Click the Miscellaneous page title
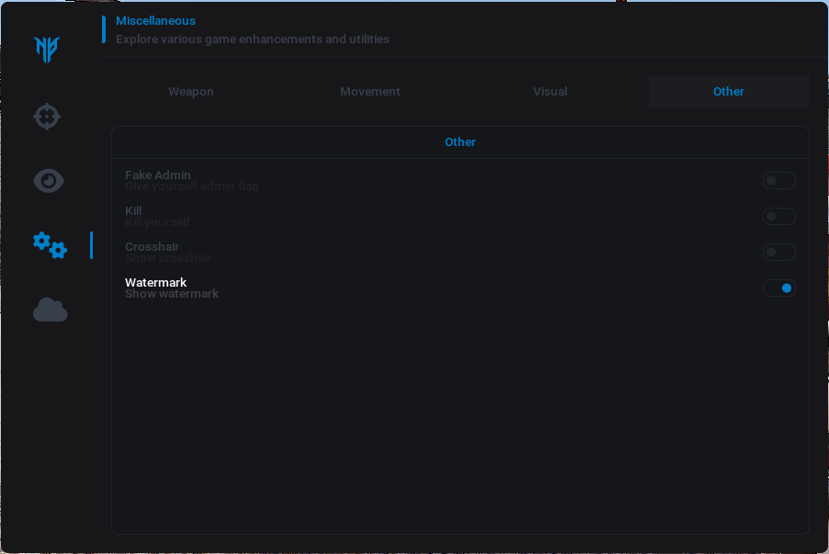This screenshot has height=554, width=829. tap(155, 21)
